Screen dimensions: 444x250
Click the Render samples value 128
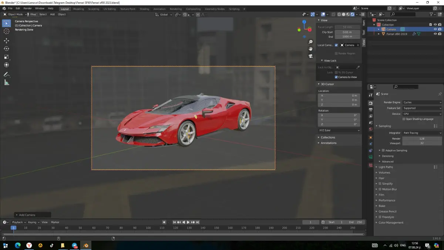point(422,139)
